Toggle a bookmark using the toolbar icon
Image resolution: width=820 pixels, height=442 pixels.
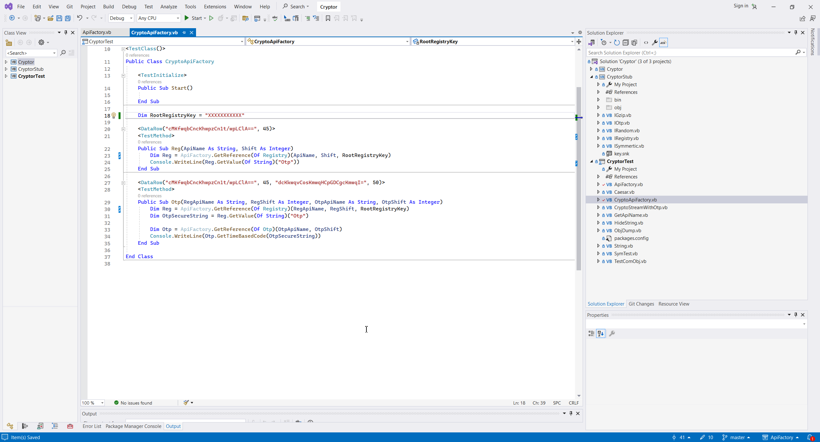click(x=328, y=18)
